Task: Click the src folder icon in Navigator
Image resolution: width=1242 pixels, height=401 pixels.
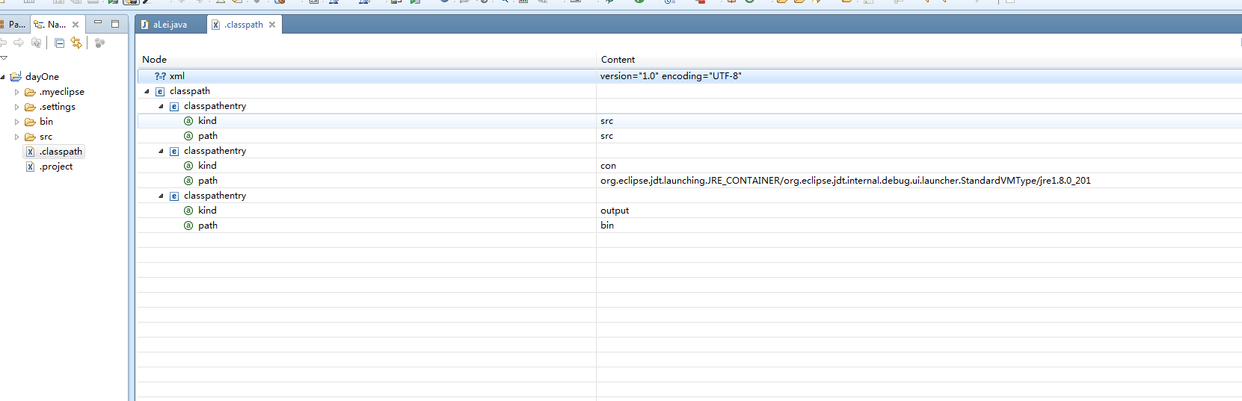Action: tap(30, 137)
